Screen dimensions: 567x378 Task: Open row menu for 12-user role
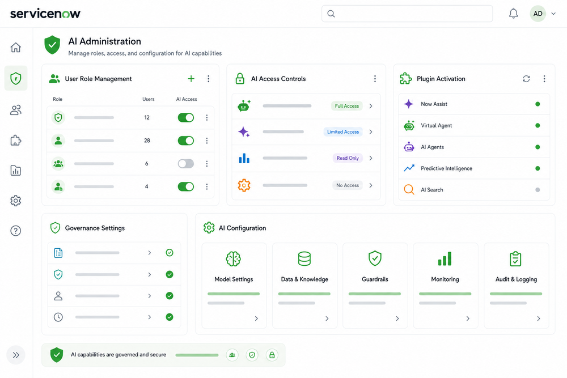(207, 117)
